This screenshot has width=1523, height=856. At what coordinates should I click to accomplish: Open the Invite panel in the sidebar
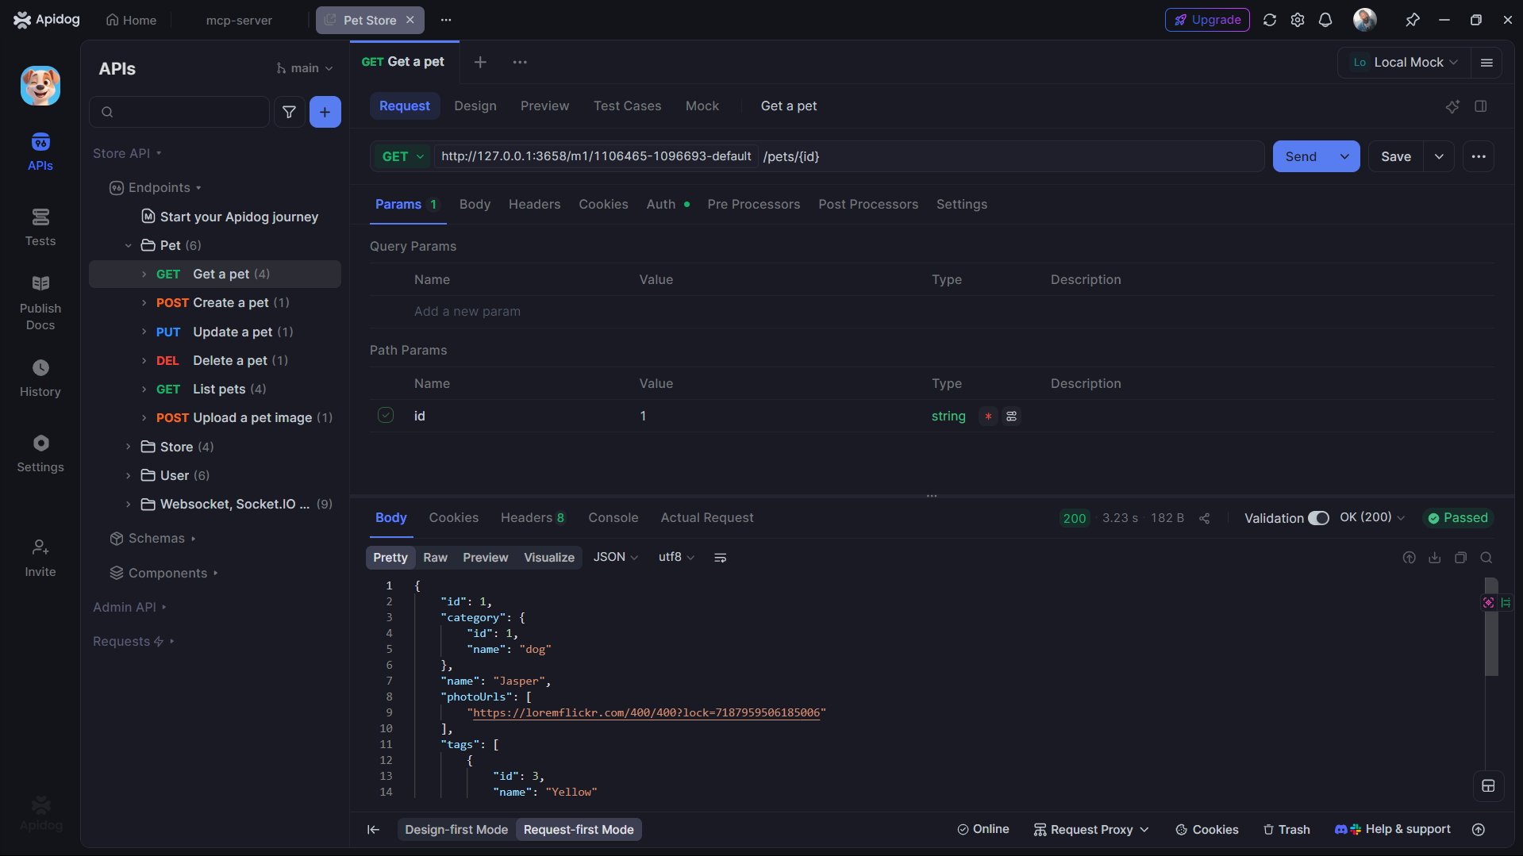coord(40,558)
